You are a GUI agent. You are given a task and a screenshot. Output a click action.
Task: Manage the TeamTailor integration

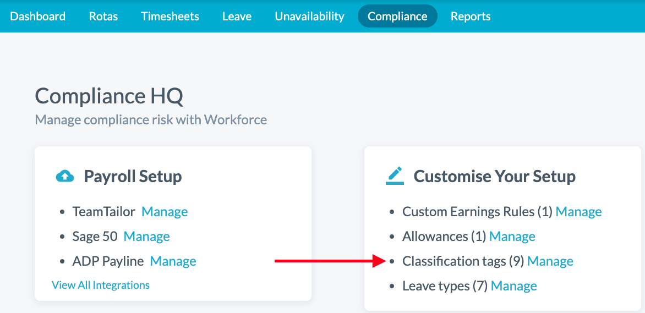click(x=165, y=212)
